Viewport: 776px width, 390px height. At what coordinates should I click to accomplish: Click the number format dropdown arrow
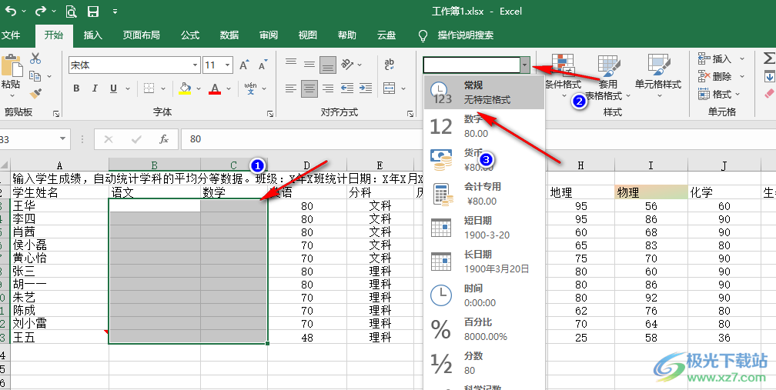click(524, 65)
